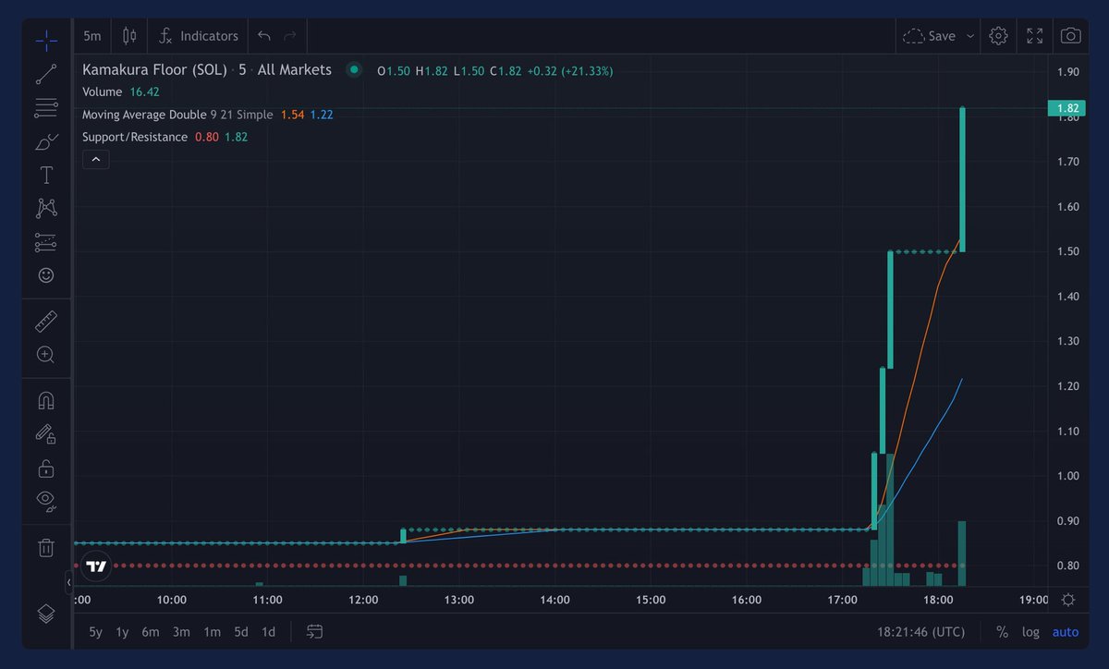Open price scale settings gear
This screenshot has width=1109, height=669.
[1068, 600]
